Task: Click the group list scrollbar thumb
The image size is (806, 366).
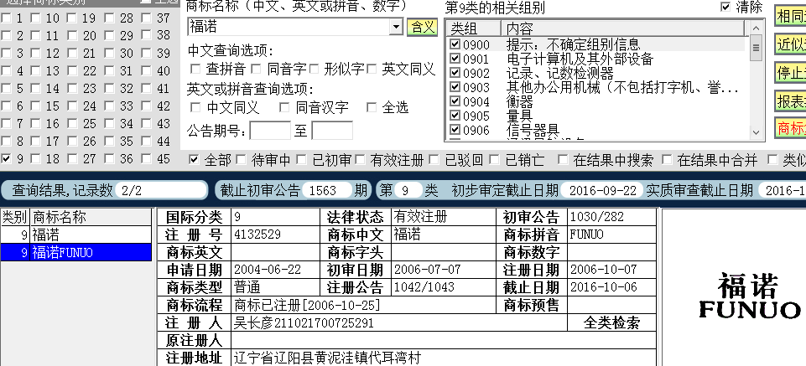Action: [756, 49]
